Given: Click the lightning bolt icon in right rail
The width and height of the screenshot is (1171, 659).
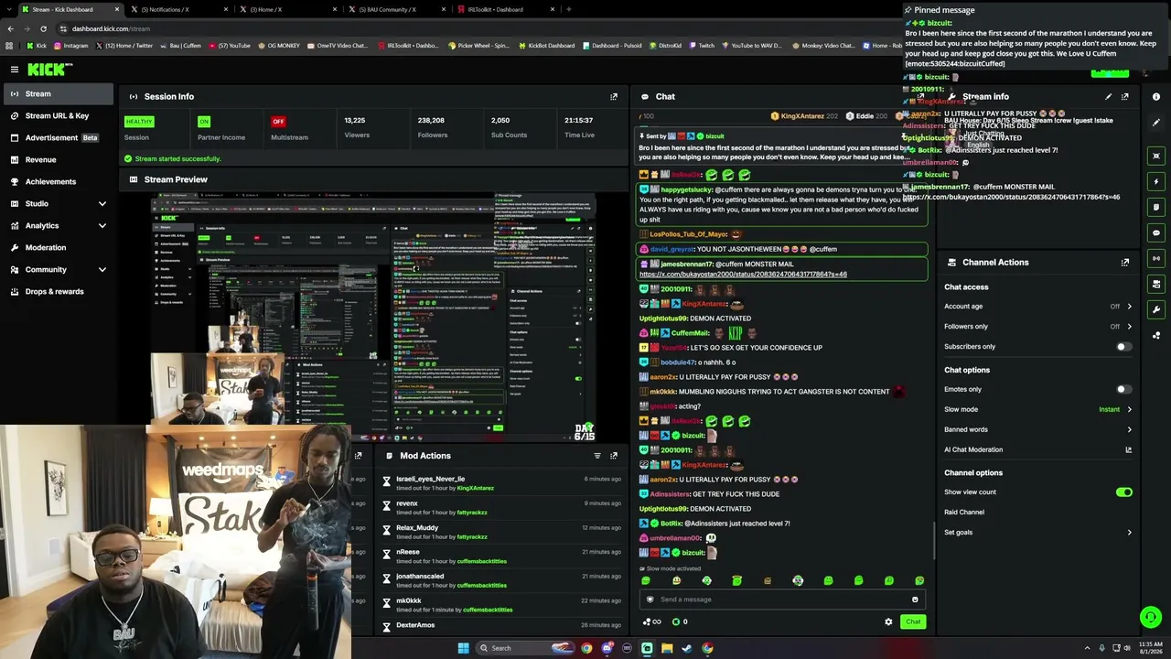Looking at the screenshot, I should [1156, 181].
